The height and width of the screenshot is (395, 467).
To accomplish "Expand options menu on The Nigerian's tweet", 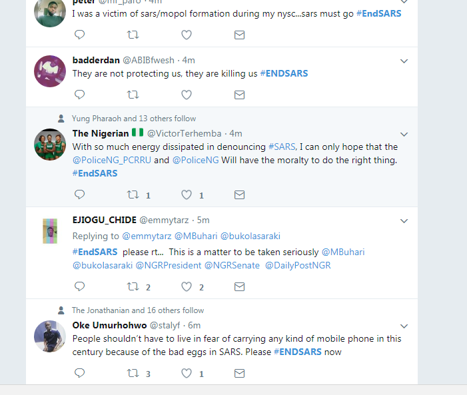I will pyautogui.click(x=404, y=134).
